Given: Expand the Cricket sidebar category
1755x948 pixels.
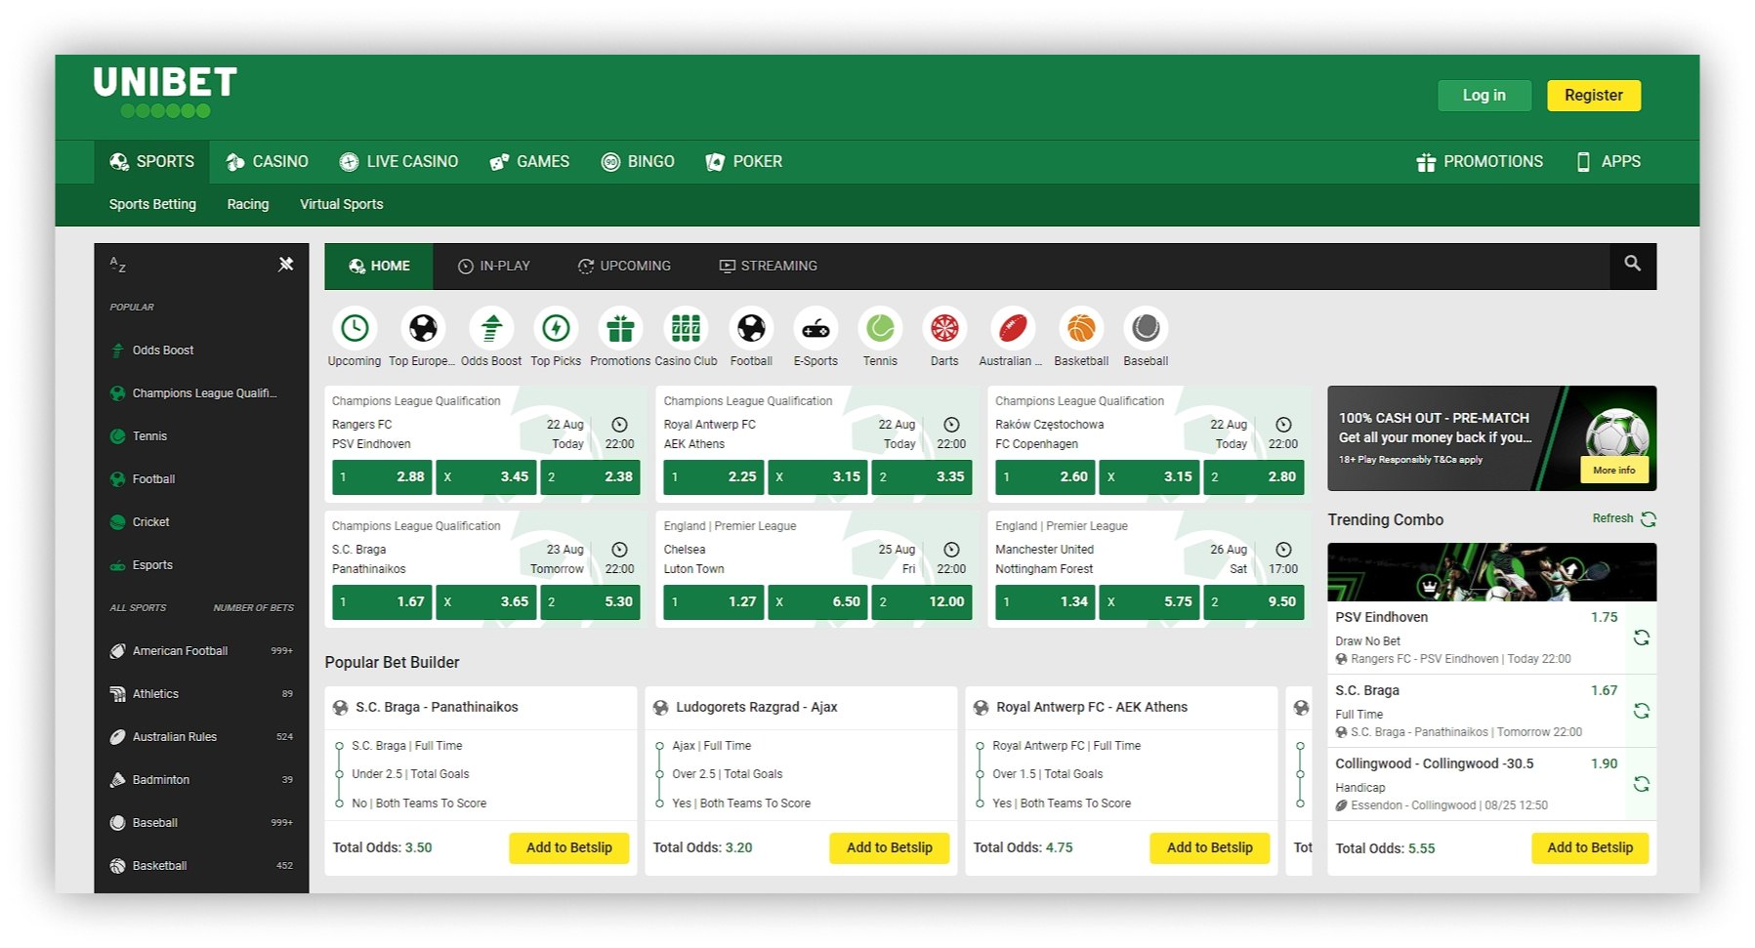Looking at the screenshot, I should (152, 521).
